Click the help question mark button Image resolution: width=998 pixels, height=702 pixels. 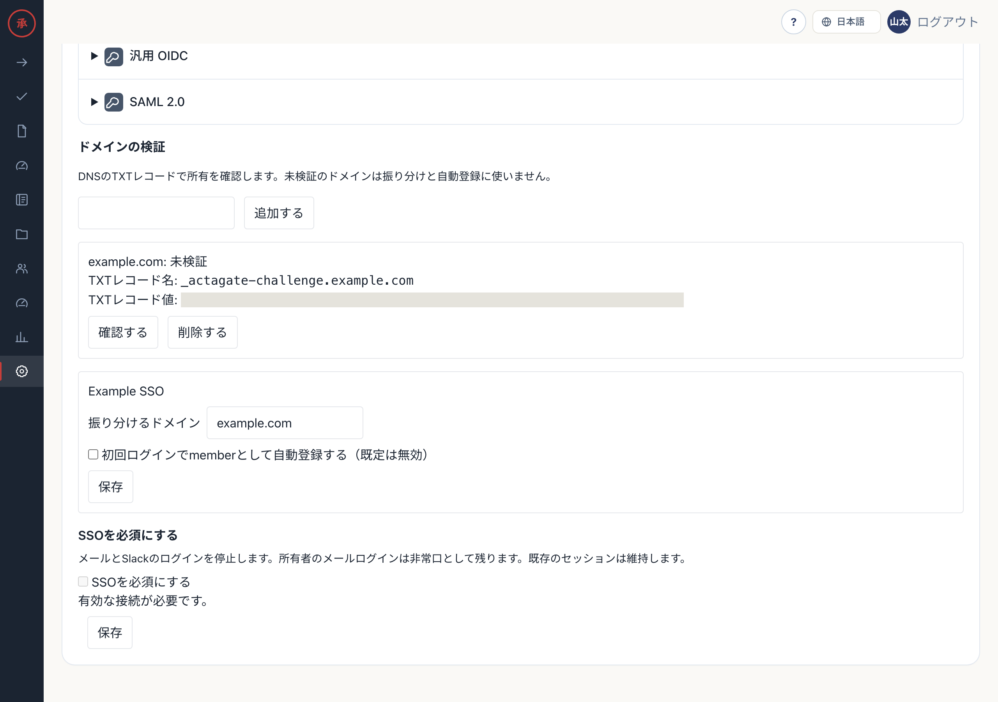[793, 22]
